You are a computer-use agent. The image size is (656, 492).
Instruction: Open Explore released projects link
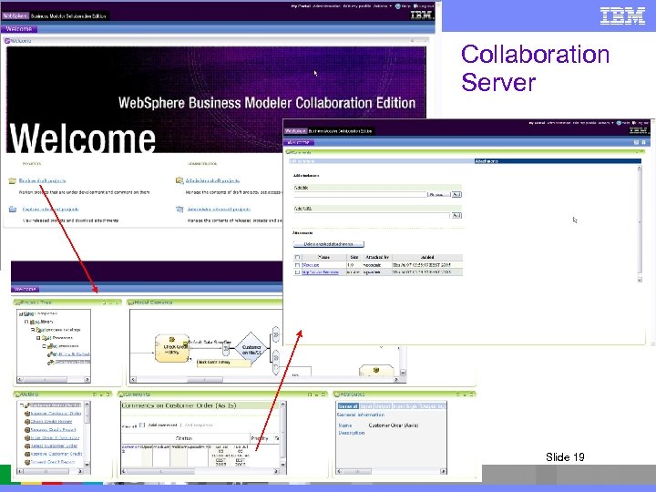pos(50,210)
